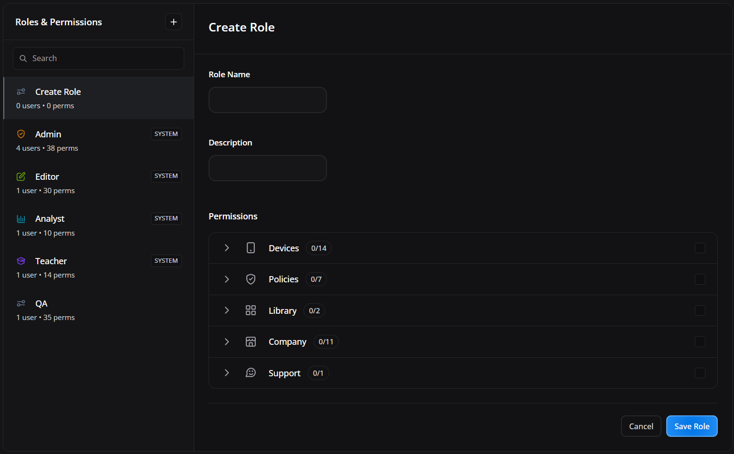Check the Support permissions checkbox
This screenshot has width=734, height=454.
(700, 373)
